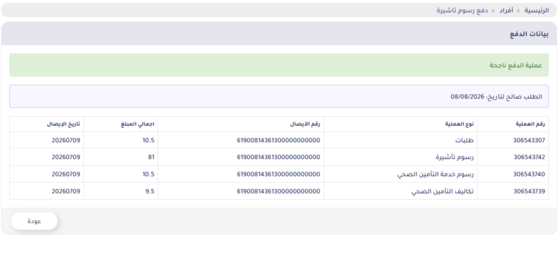The height and width of the screenshot is (256, 560).
Task: Click the عودة back button
Action: click(x=34, y=222)
